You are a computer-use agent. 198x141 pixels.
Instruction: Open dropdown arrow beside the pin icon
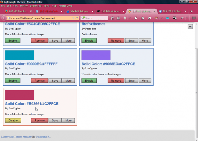(187, 18)
